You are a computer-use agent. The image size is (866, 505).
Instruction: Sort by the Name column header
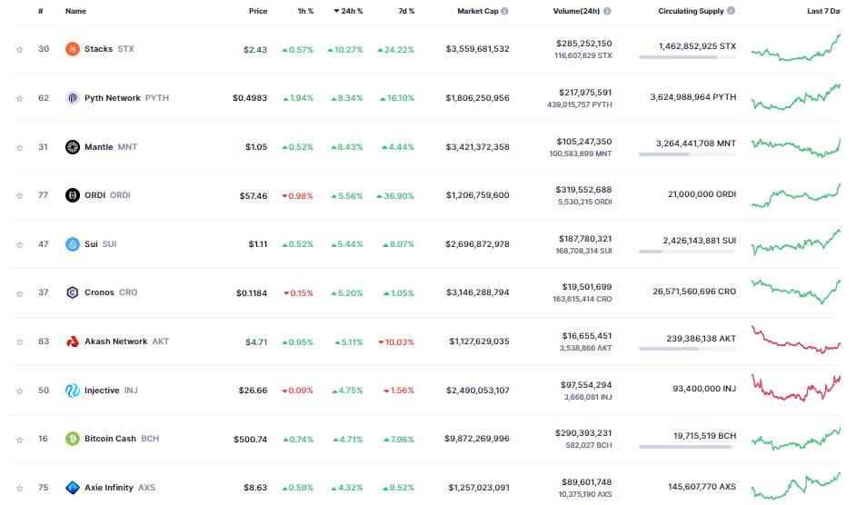[x=75, y=11]
